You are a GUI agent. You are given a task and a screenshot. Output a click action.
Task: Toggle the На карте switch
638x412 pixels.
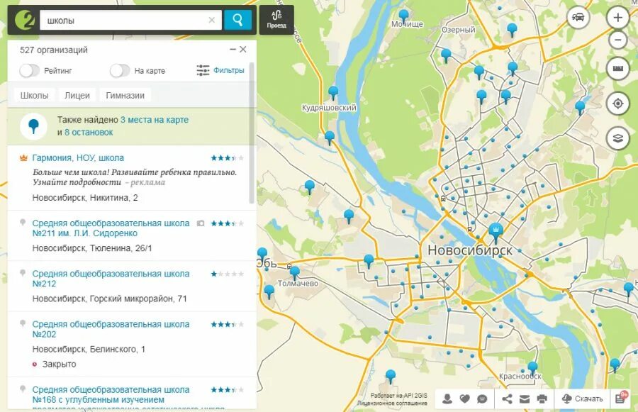[x=120, y=70]
